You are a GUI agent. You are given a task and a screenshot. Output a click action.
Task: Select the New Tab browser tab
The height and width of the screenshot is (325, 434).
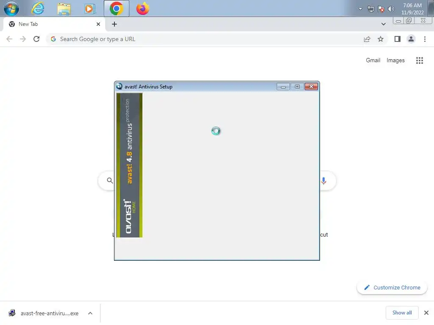pyautogui.click(x=54, y=24)
